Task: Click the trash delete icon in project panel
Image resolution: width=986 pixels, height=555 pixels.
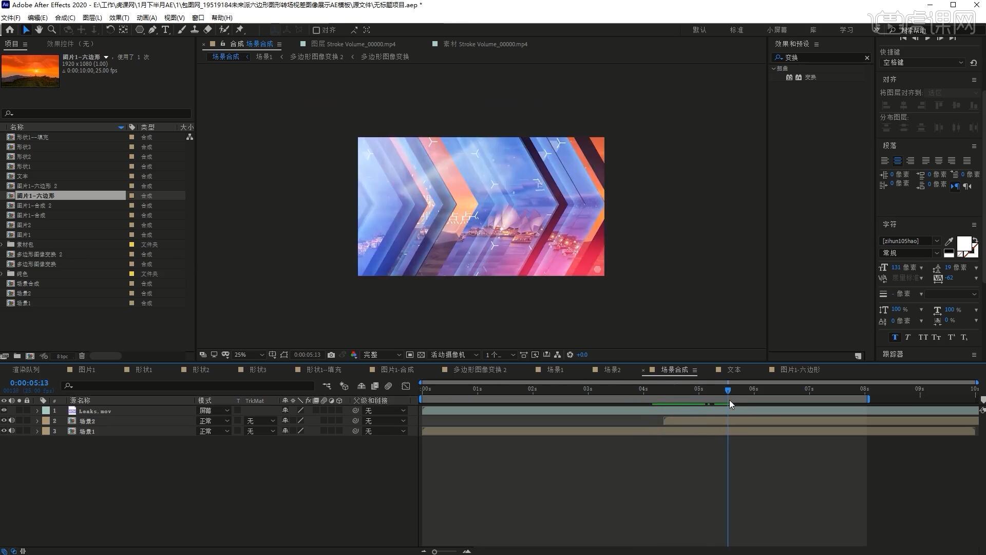Action: pyautogui.click(x=82, y=356)
